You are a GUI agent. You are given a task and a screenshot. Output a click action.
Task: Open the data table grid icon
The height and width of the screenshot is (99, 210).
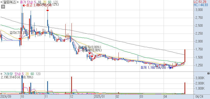(3, 7)
